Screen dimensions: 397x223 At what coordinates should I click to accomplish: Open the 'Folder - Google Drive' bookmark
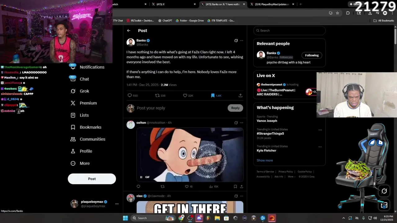(190, 21)
